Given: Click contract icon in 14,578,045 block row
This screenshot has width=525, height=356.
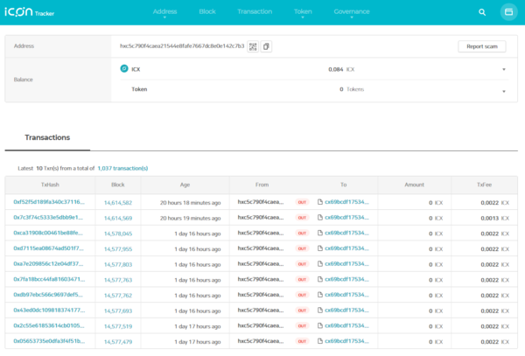Looking at the screenshot, I should [319, 233].
